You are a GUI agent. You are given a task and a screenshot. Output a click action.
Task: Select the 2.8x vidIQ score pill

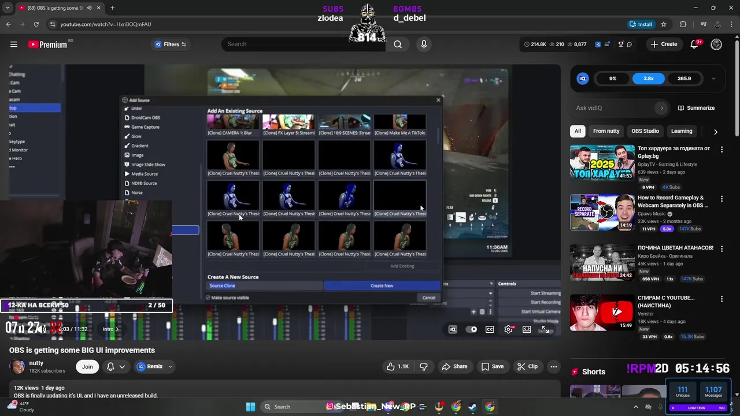click(649, 79)
